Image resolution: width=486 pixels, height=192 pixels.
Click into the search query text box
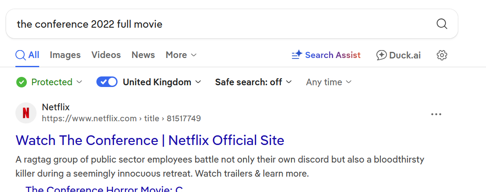220,24
